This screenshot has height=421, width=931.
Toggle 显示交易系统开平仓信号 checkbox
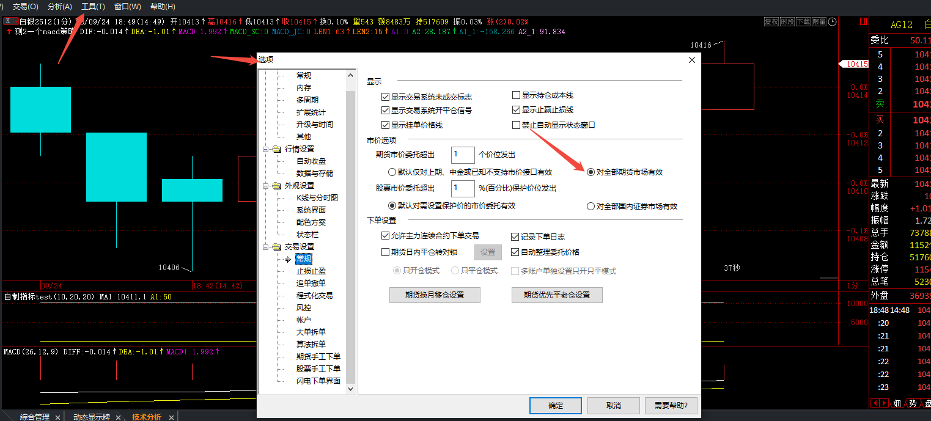(x=385, y=111)
